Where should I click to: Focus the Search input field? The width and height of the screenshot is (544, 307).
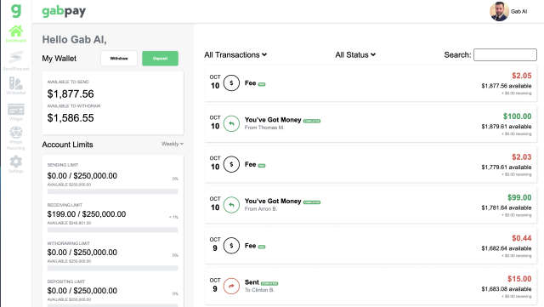pos(505,55)
